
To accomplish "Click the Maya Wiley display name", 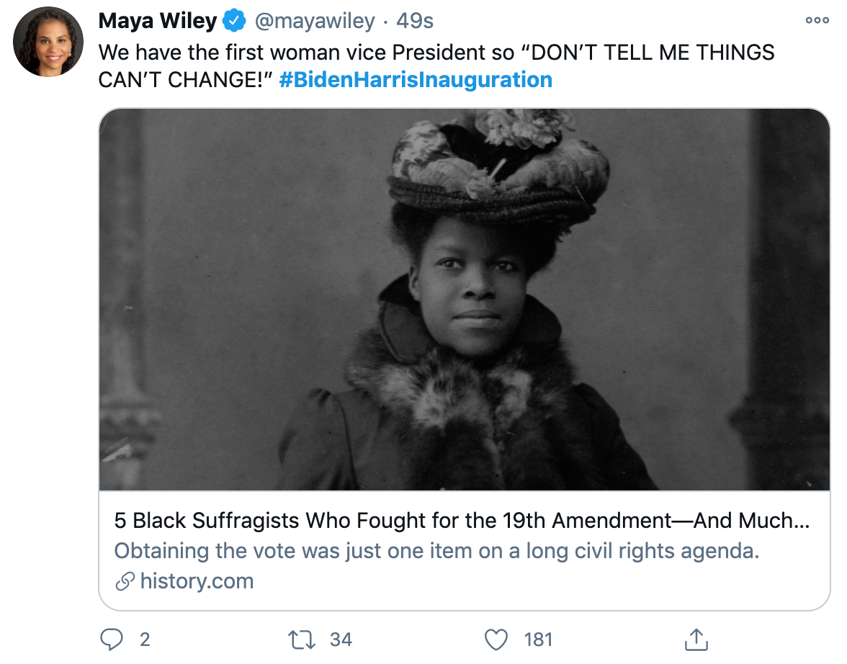I will (158, 21).
